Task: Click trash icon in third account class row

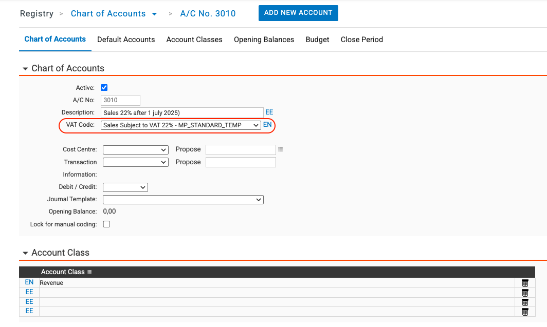Action: (525, 302)
